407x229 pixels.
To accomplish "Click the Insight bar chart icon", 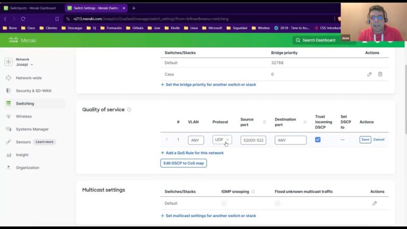I will click(8, 155).
